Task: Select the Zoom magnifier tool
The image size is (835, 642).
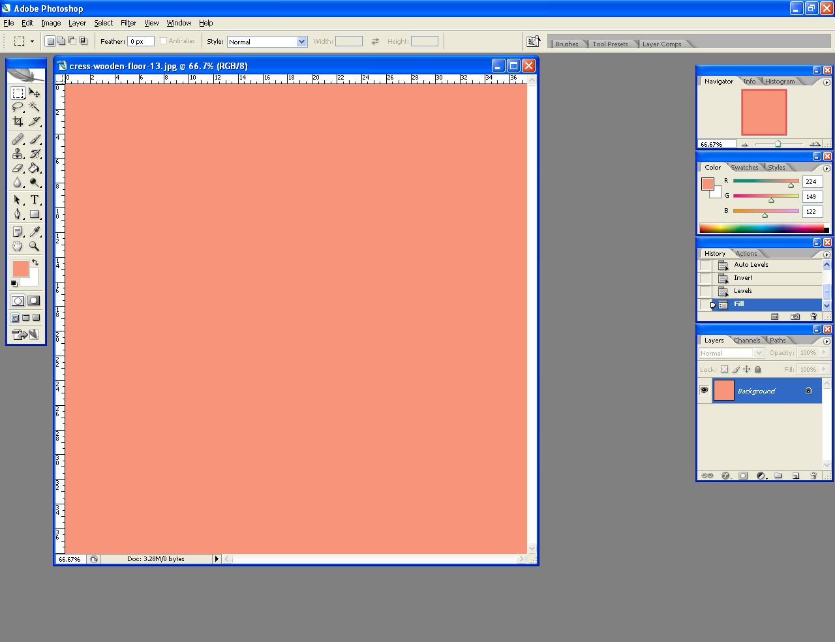Action: pos(35,247)
